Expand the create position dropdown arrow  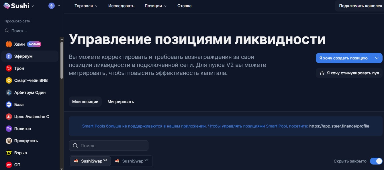[377, 58]
